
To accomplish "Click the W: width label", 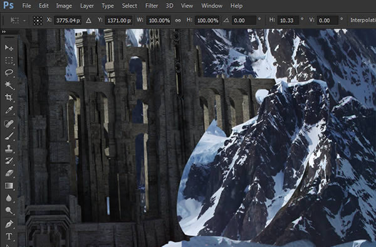I will click(140, 20).
